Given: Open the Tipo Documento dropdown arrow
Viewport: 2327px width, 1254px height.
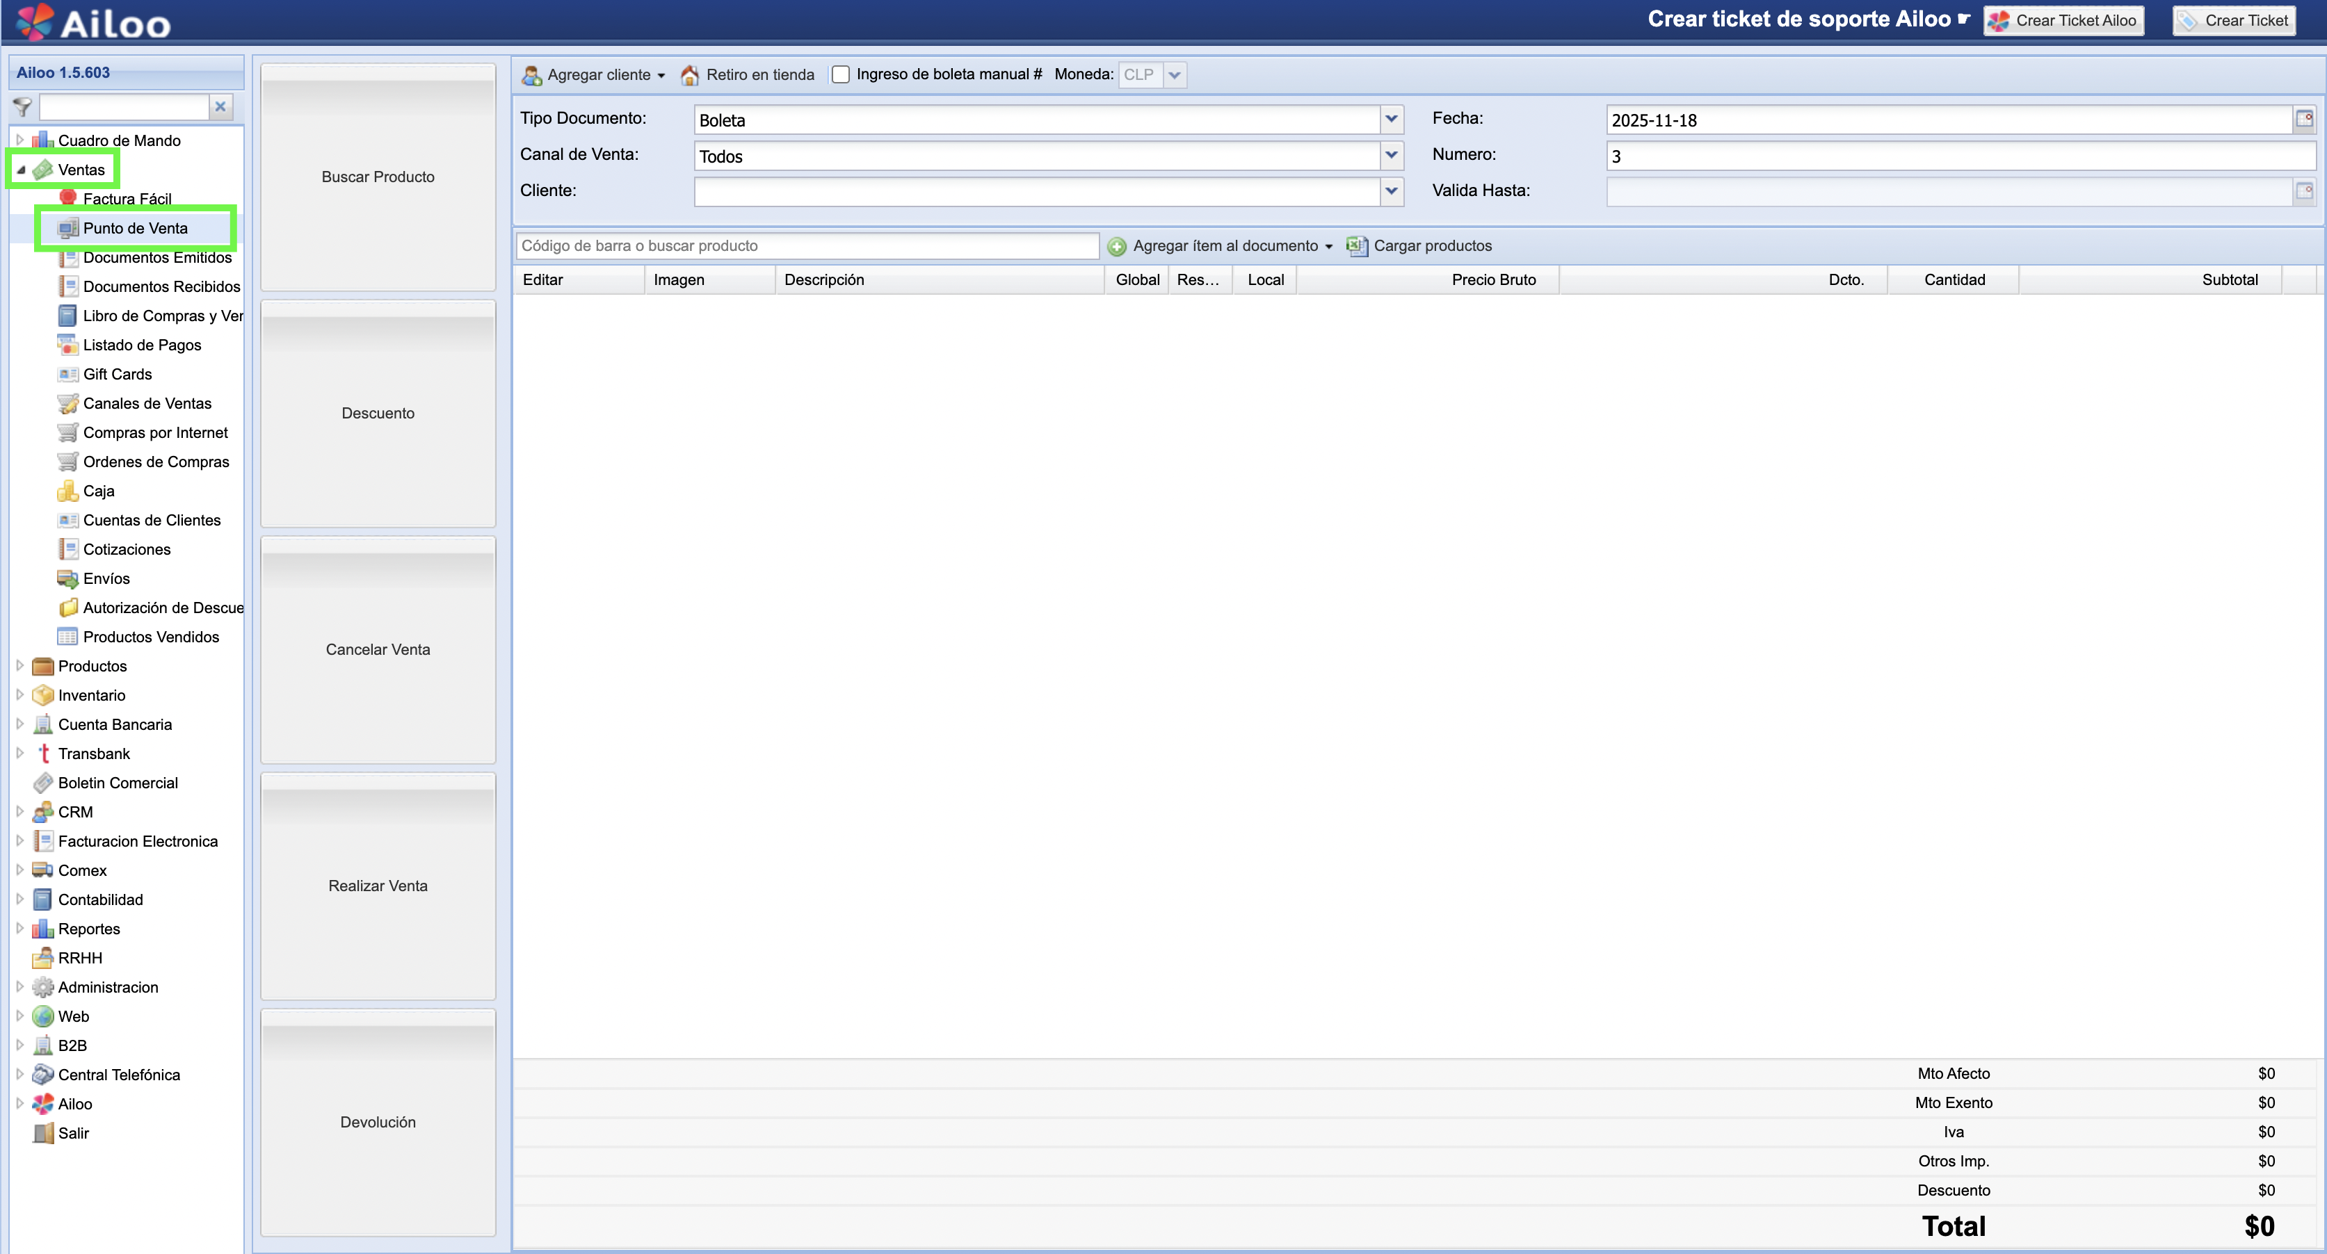Looking at the screenshot, I should point(1391,119).
